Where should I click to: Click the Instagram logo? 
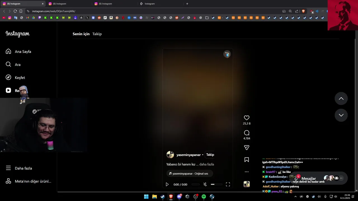(17, 34)
